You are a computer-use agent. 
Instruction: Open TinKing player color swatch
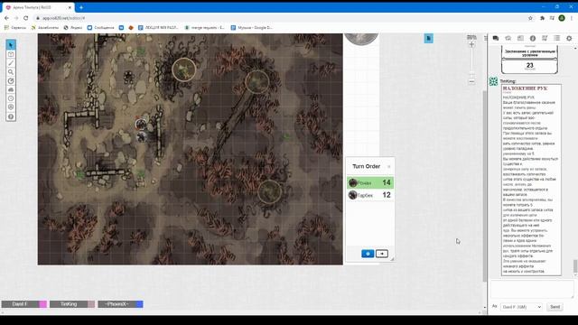91,304
